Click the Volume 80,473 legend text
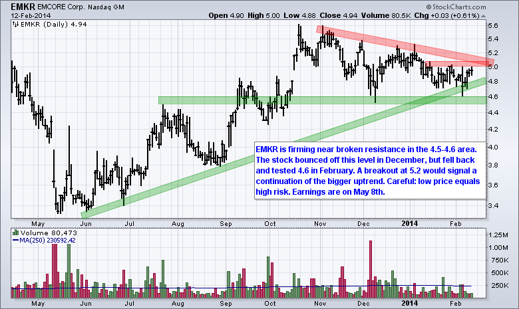 click(x=49, y=233)
